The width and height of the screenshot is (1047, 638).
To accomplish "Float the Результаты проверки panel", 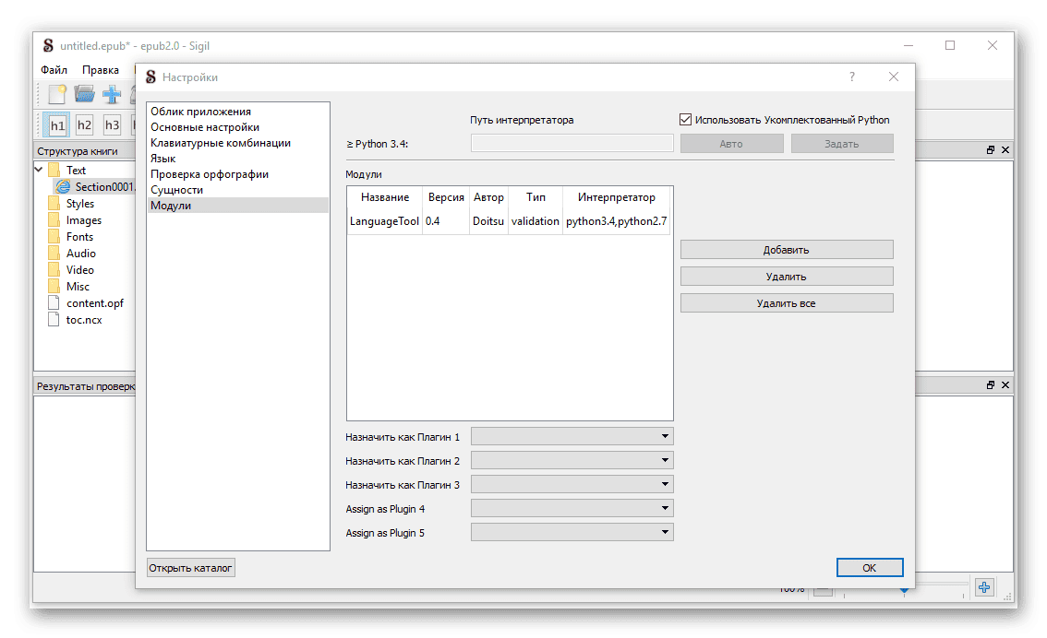I will (x=991, y=385).
